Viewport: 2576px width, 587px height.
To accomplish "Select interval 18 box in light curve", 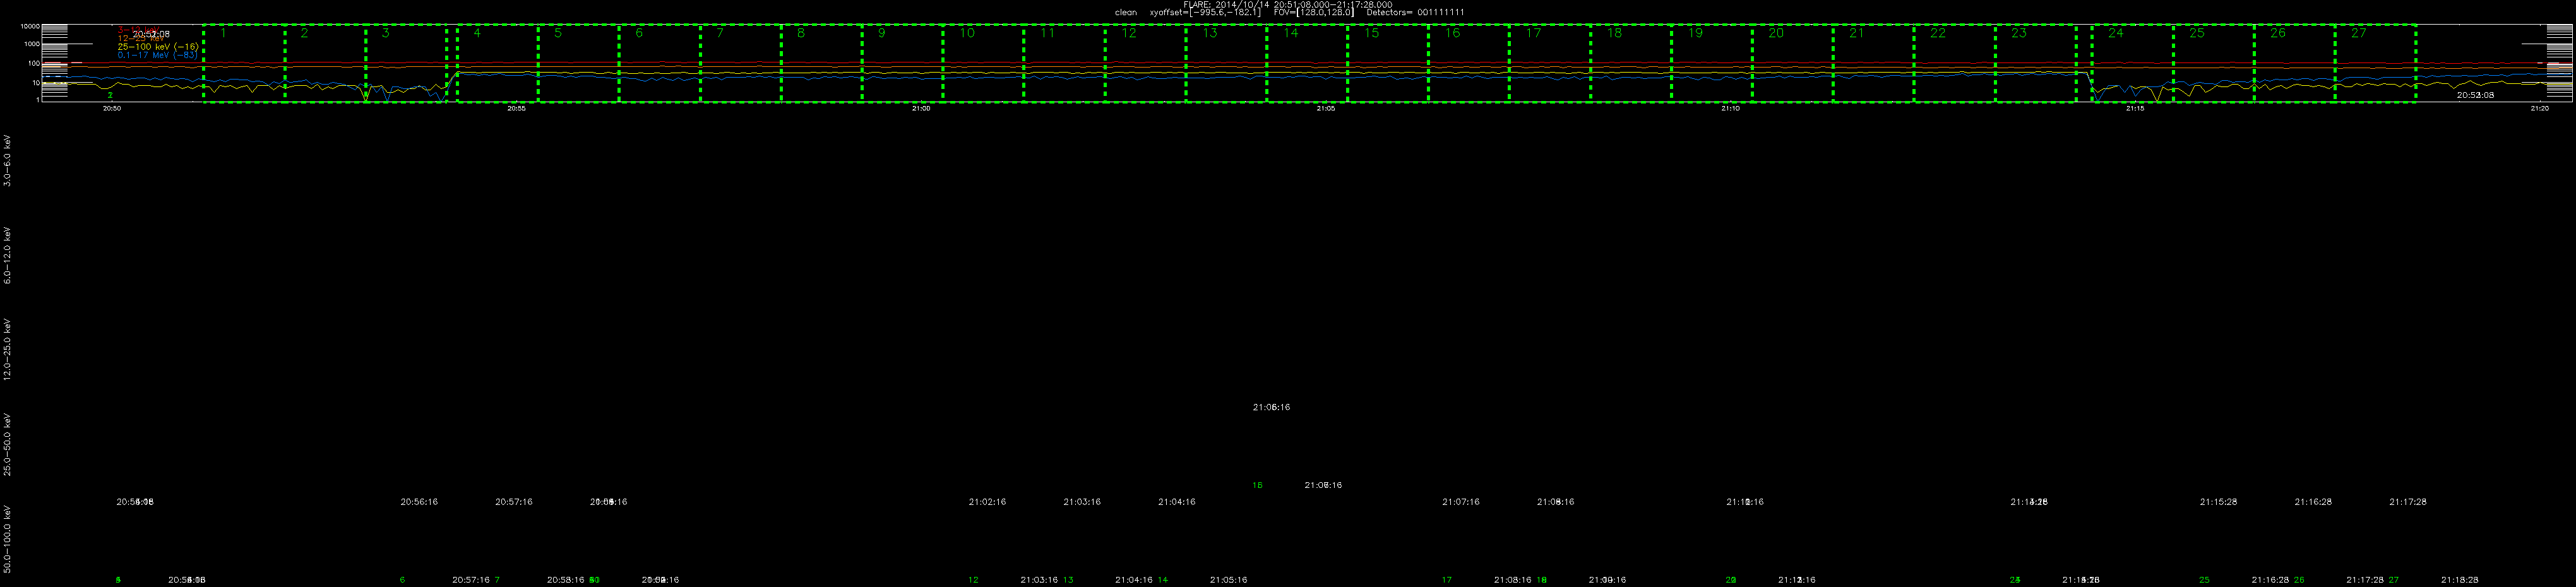I will [x=1632, y=63].
